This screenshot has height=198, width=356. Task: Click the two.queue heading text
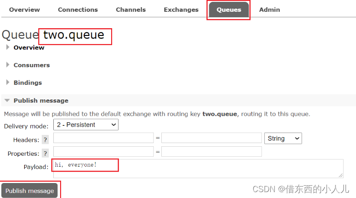74,35
